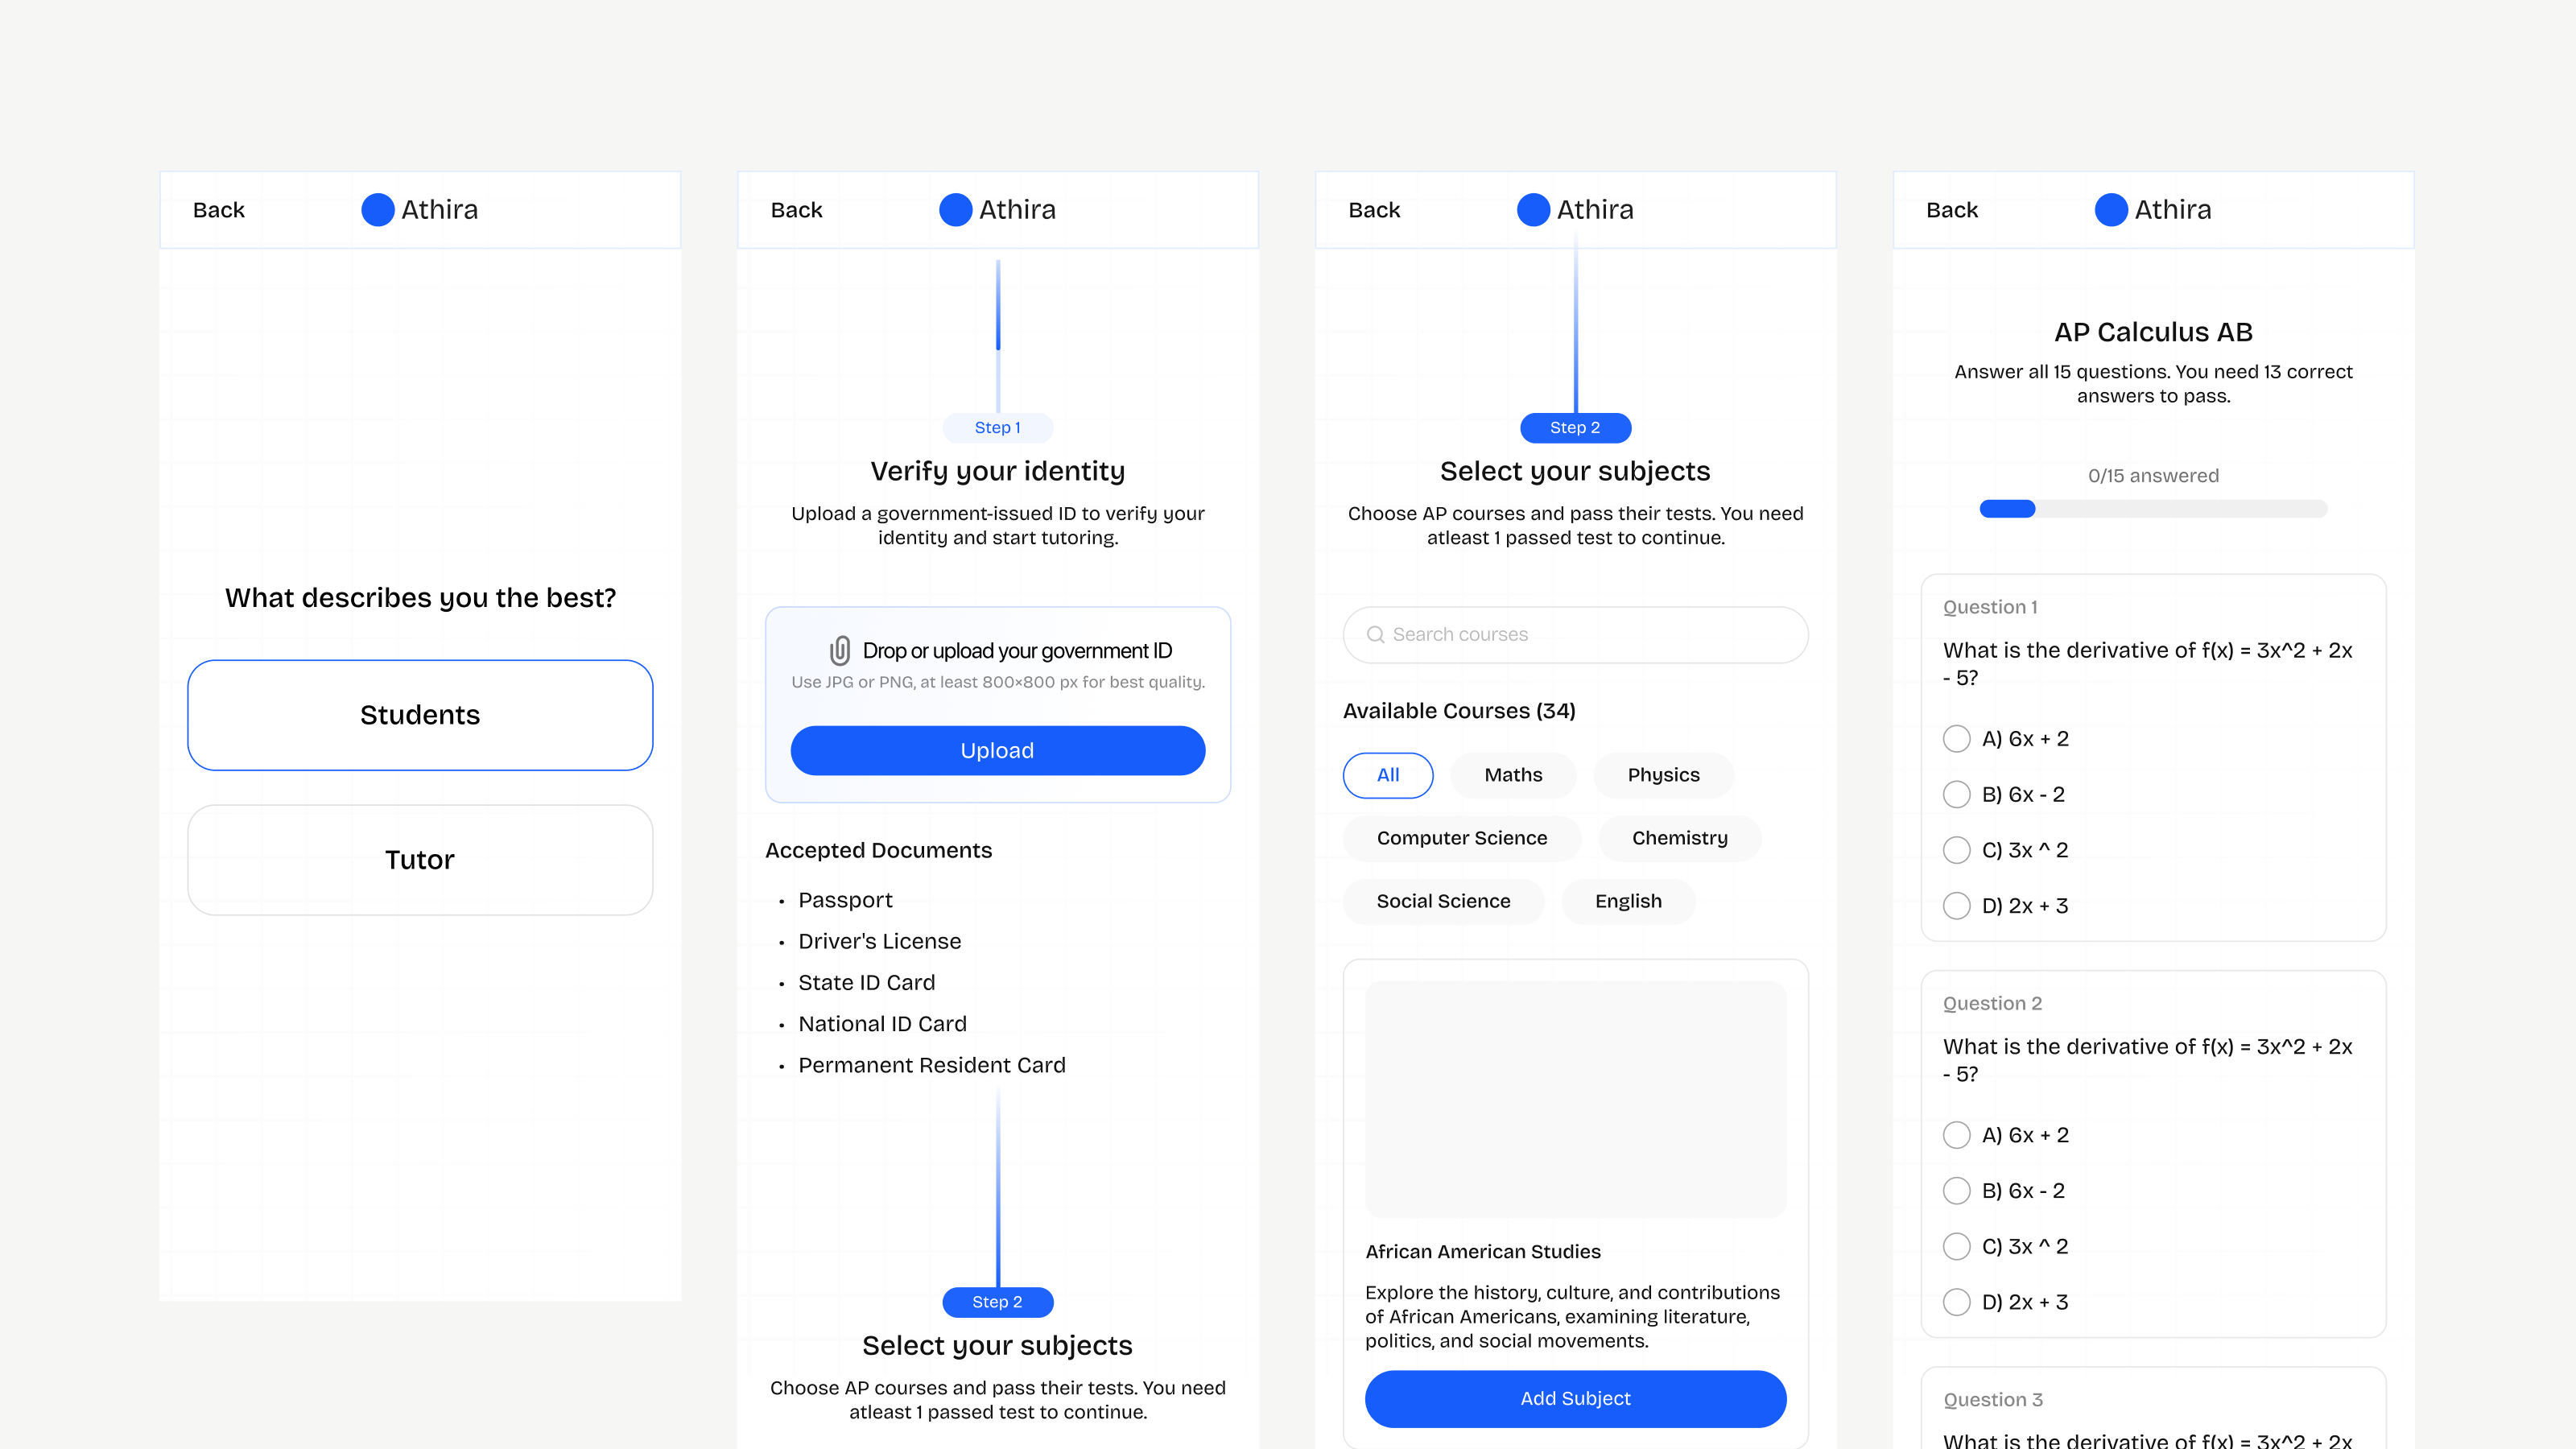2576x1449 pixels.
Task: Select answer A) 6x + 2 for Question 1
Action: (1957, 739)
